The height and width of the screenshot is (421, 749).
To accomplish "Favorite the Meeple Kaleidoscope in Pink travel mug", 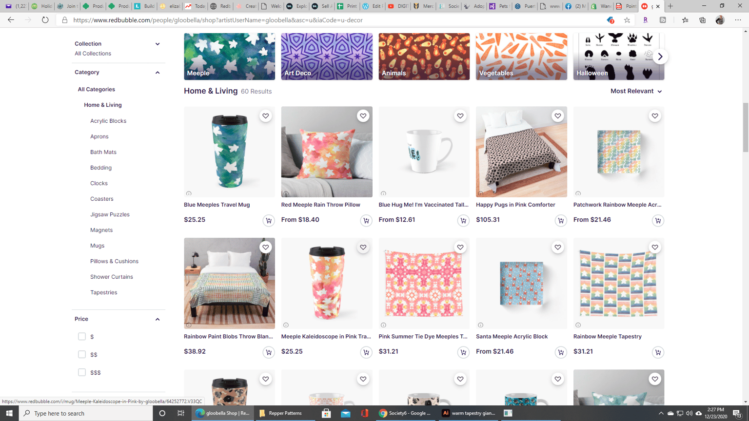I will tap(363, 248).
